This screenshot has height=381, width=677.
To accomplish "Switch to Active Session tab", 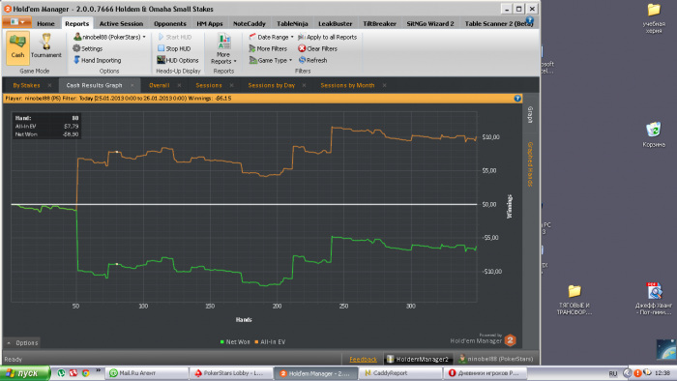I will click(x=121, y=24).
